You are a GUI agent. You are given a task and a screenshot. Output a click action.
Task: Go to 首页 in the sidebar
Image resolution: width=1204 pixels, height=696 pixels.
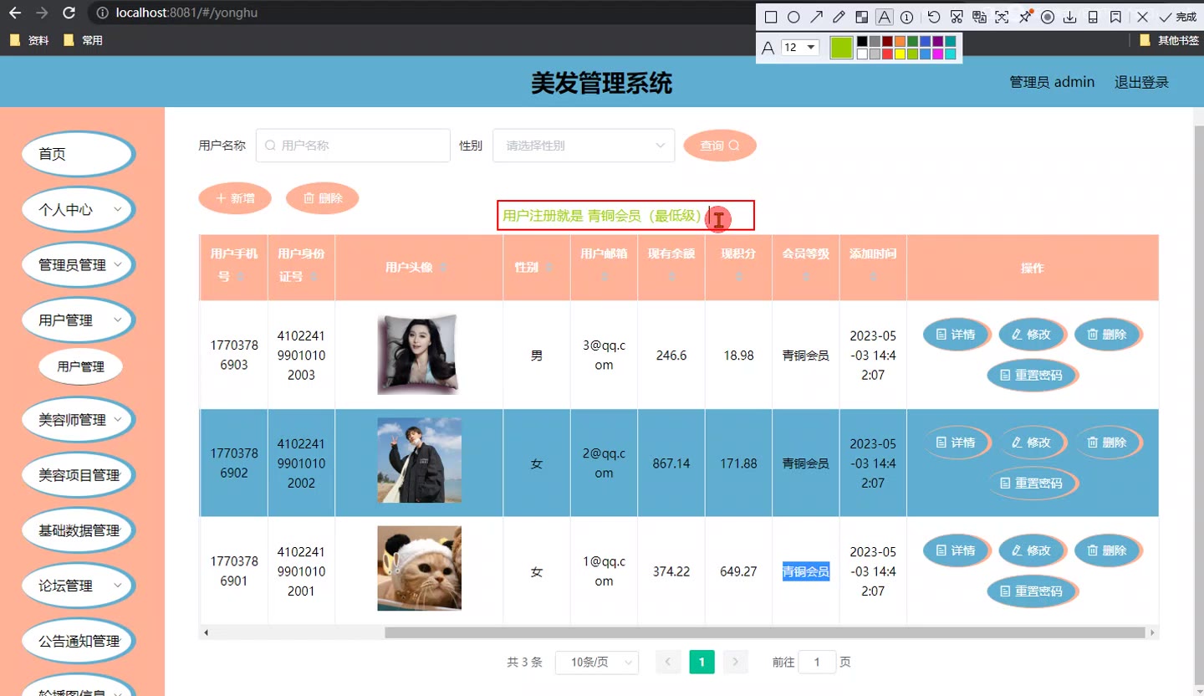click(x=78, y=154)
